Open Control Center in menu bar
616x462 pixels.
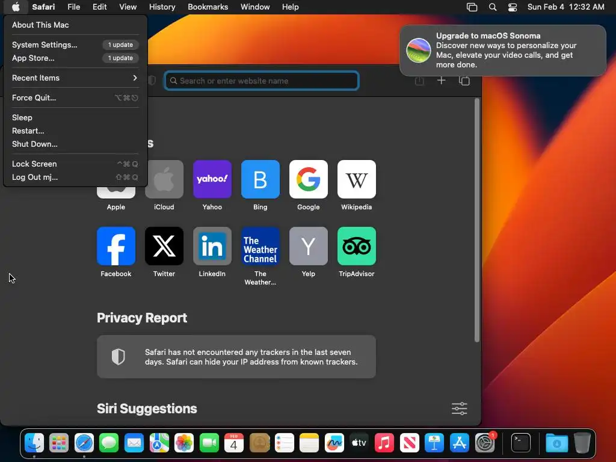tap(513, 7)
